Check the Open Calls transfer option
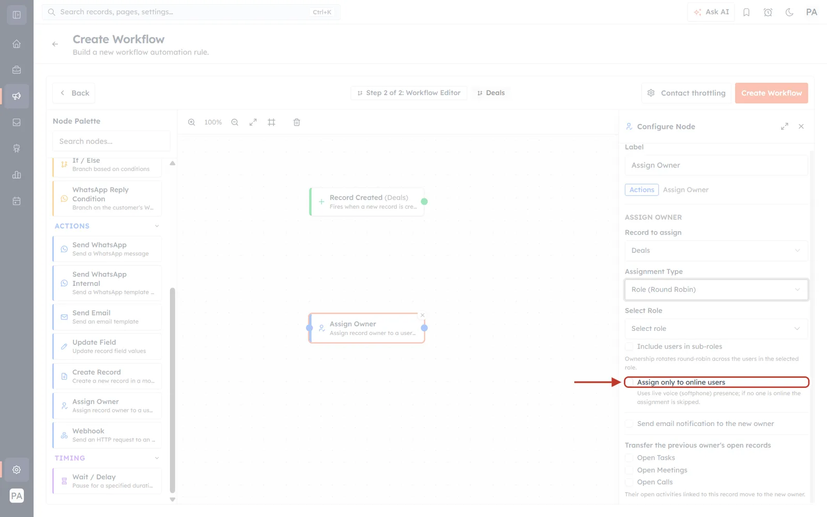 click(629, 482)
